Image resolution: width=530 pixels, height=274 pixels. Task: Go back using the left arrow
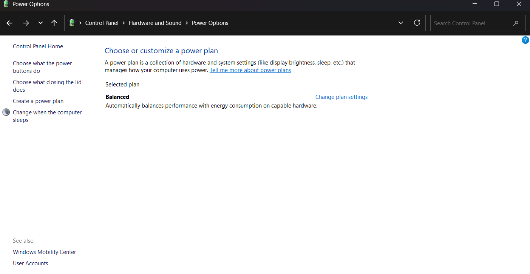point(9,23)
